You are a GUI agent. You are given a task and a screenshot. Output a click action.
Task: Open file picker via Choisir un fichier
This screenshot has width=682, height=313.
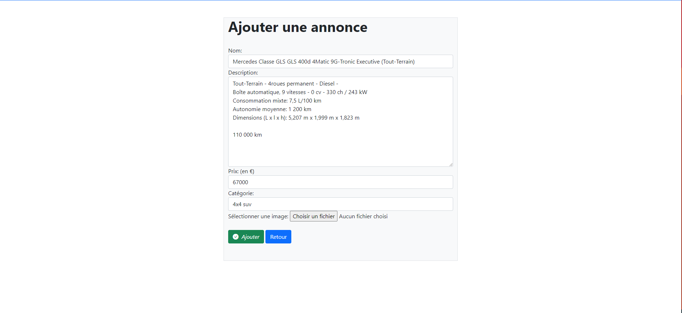313,216
